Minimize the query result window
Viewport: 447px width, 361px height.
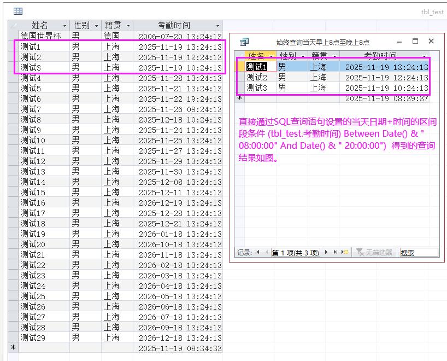[399, 41]
